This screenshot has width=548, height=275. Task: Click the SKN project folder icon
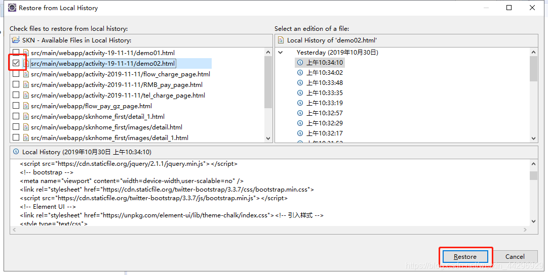point(16,40)
